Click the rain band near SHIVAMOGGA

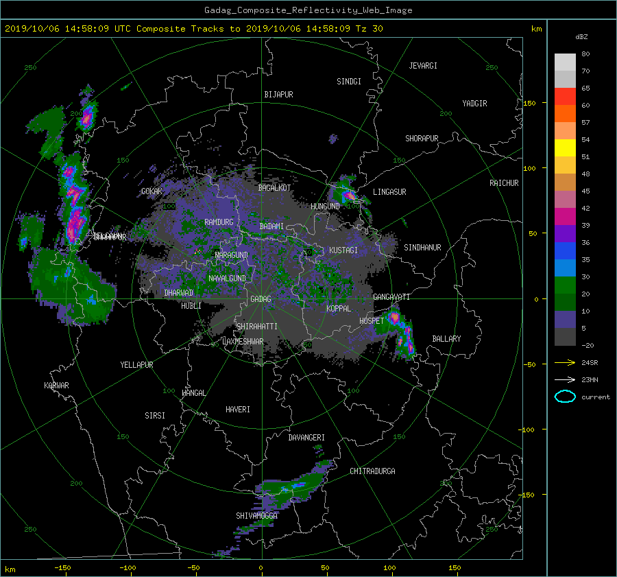293,488
